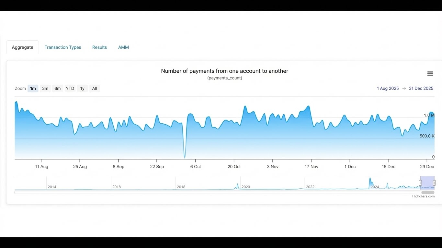Viewport: 442px width, 248px height.
Task: Open the chart context menu hamburger icon
Action: pos(430,74)
